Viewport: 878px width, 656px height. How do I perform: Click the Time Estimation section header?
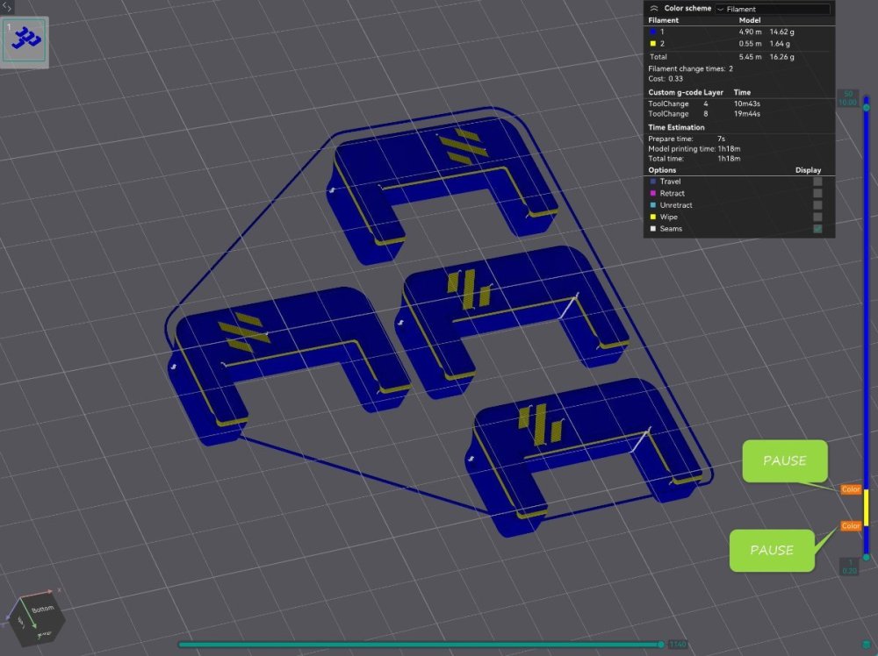pos(676,127)
